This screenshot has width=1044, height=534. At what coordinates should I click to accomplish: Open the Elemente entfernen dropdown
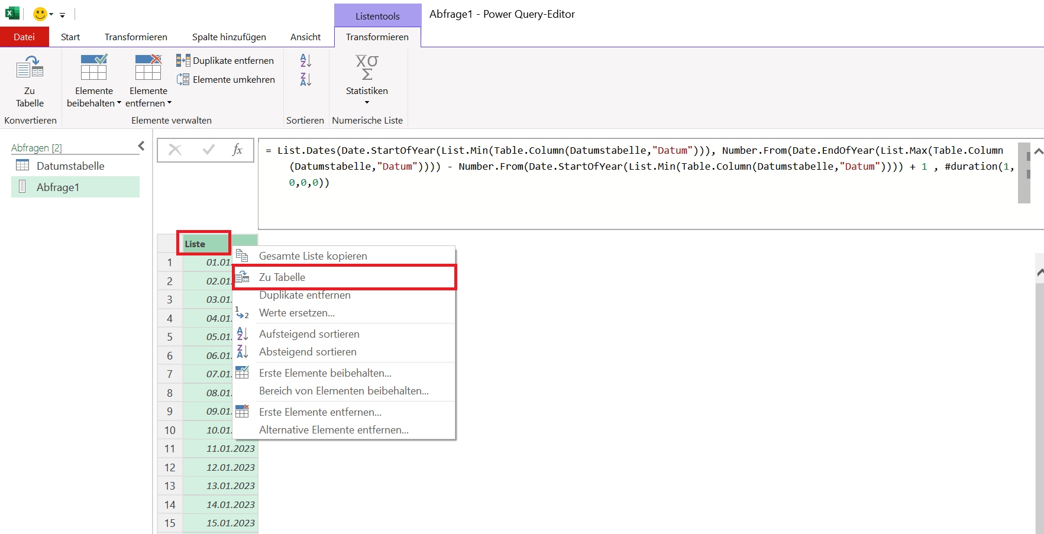[x=148, y=97]
